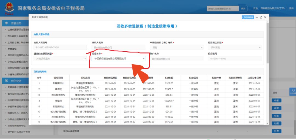Viewport: 296px width, 140px height.
Task: Focus the top search input field
Action: pyautogui.click(x=223, y=9)
